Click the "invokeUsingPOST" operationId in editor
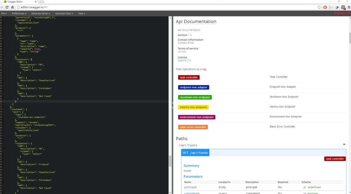Image resolution: width=351 pixels, height=194 pixels. [44, 125]
